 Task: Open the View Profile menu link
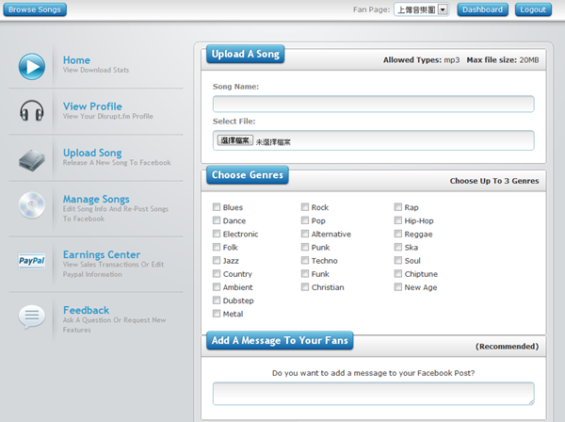(x=92, y=106)
